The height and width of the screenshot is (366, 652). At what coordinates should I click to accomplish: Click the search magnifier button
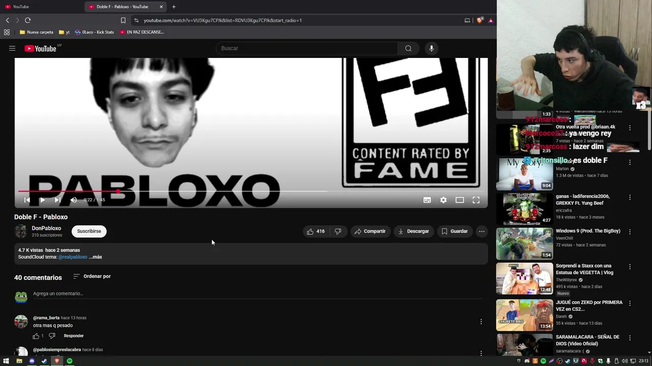(408, 48)
